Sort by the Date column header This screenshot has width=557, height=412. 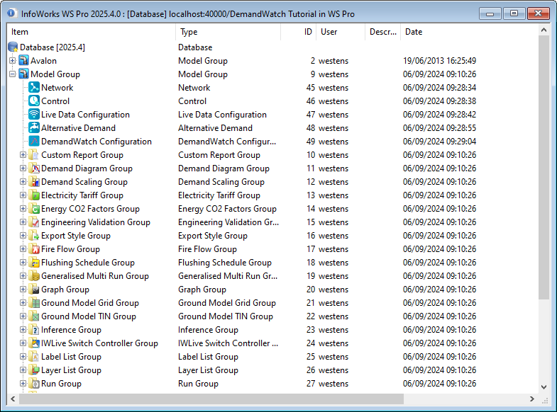[x=469, y=32]
